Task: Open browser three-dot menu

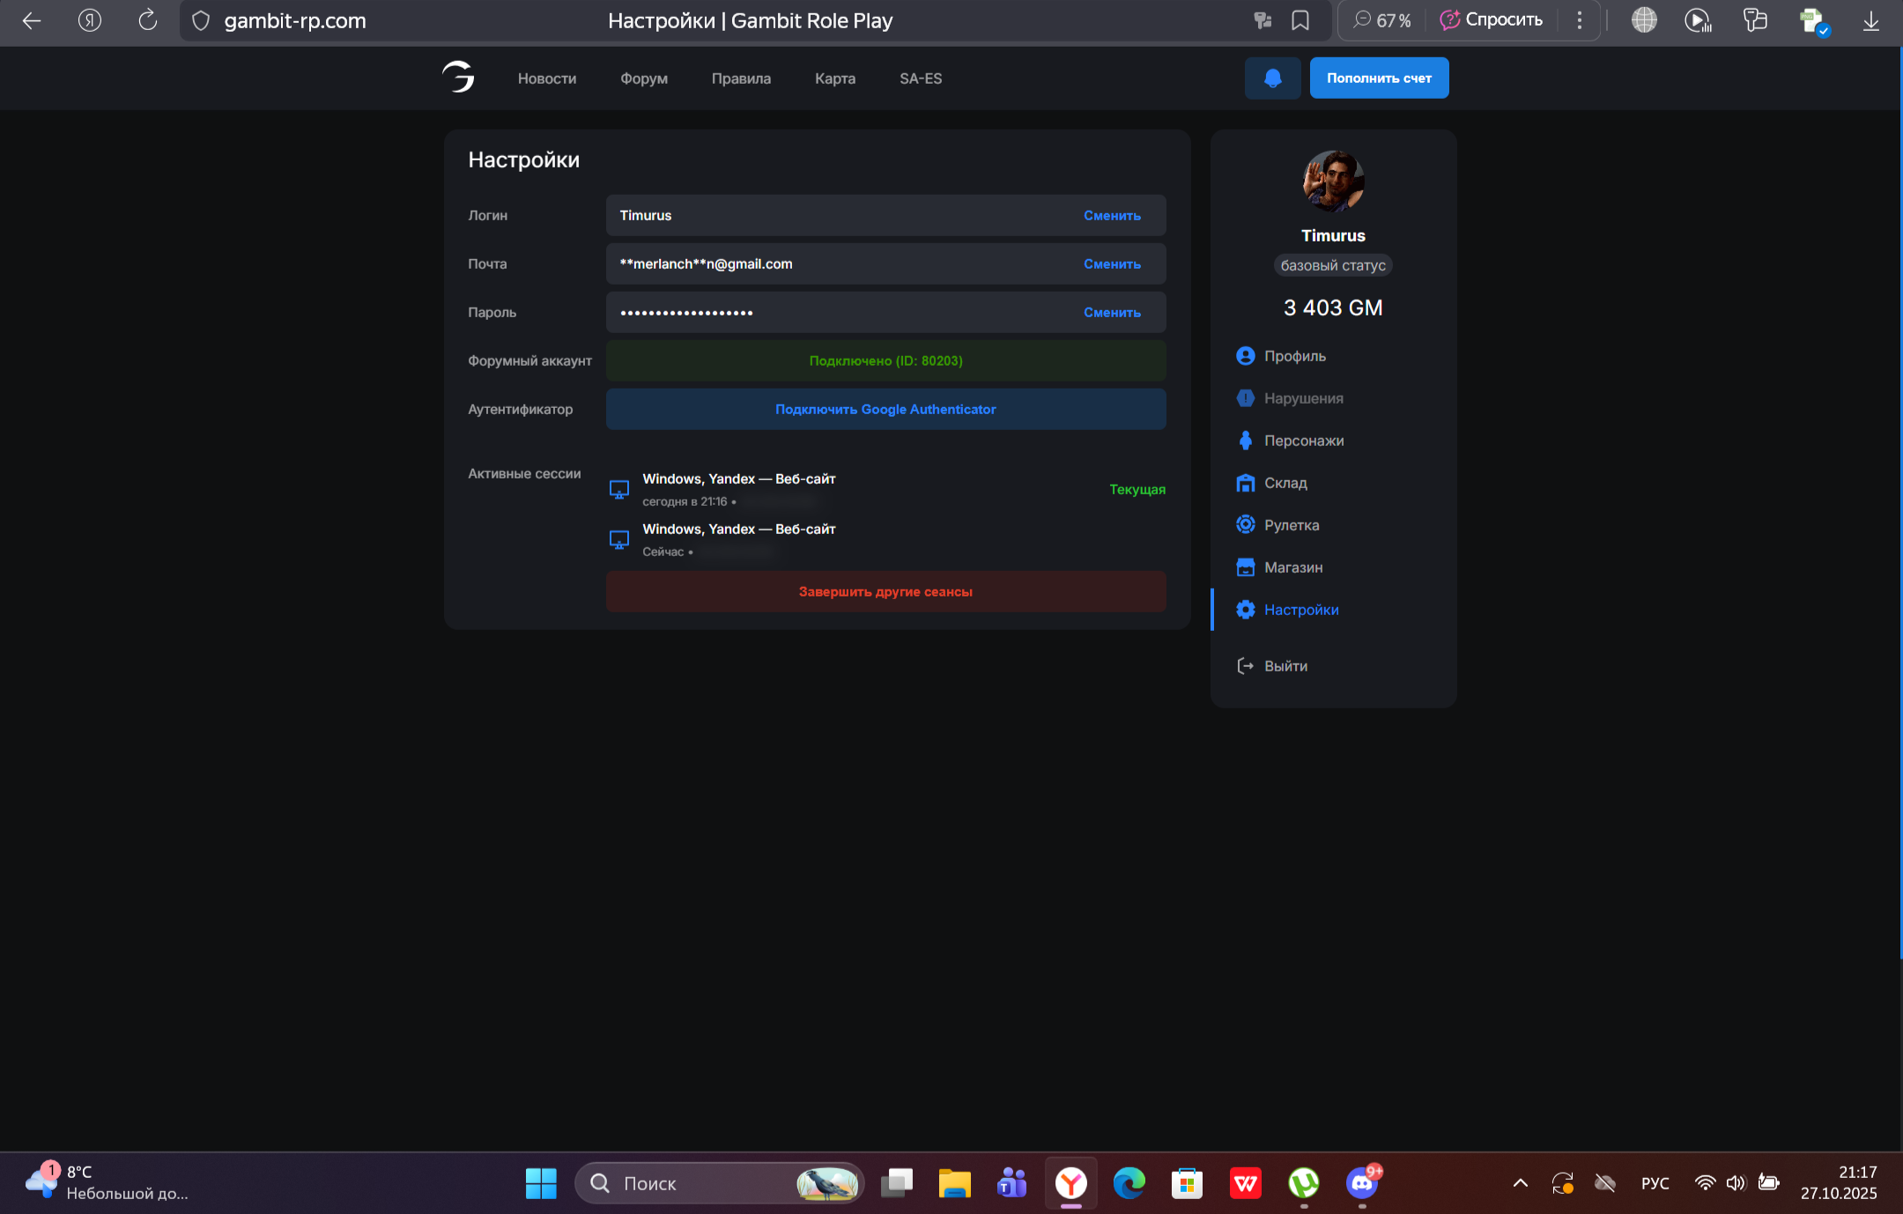Action: pos(1580,20)
